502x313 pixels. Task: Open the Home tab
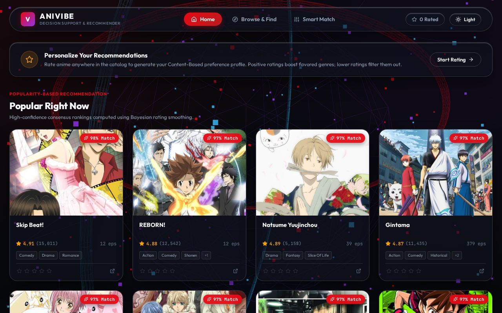(203, 19)
